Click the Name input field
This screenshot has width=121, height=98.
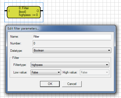coord(72,37)
